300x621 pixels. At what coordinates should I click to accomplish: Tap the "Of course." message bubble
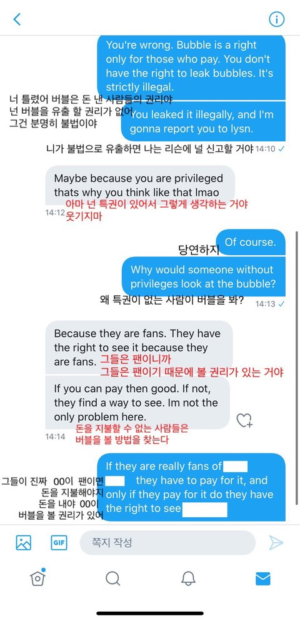coord(251,242)
